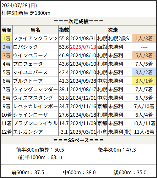Click 馬名 column header
This screenshot has height=178, width=157.
pos(35,30)
